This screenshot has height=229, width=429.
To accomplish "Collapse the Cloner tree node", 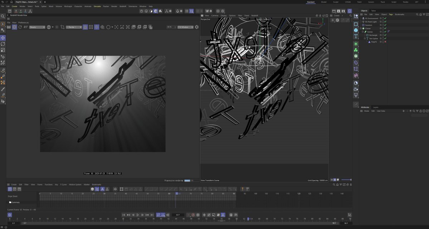I will (x=361, y=29).
